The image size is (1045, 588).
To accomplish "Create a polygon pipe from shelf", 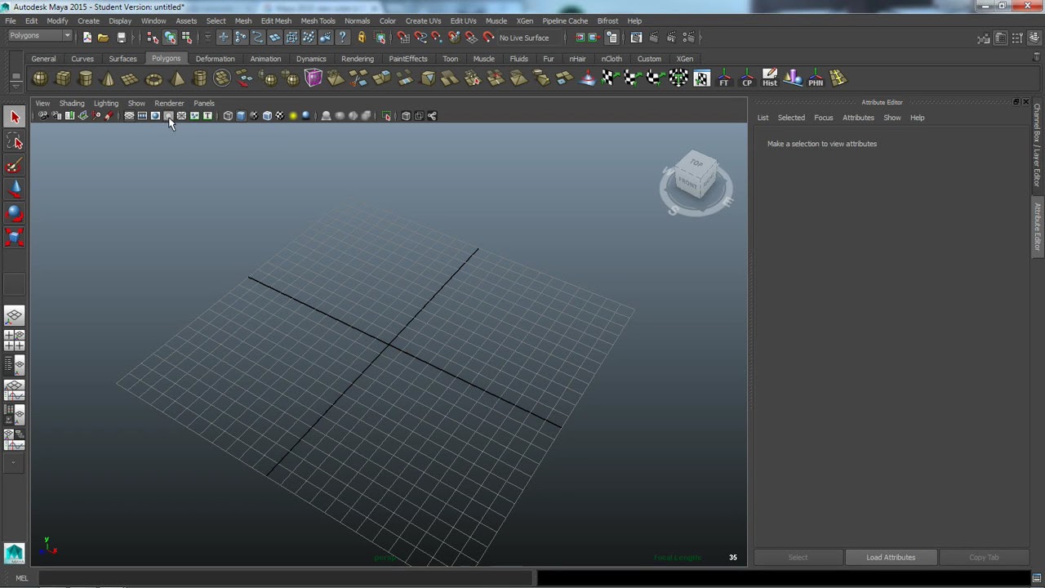I will (x=199, y=78).
